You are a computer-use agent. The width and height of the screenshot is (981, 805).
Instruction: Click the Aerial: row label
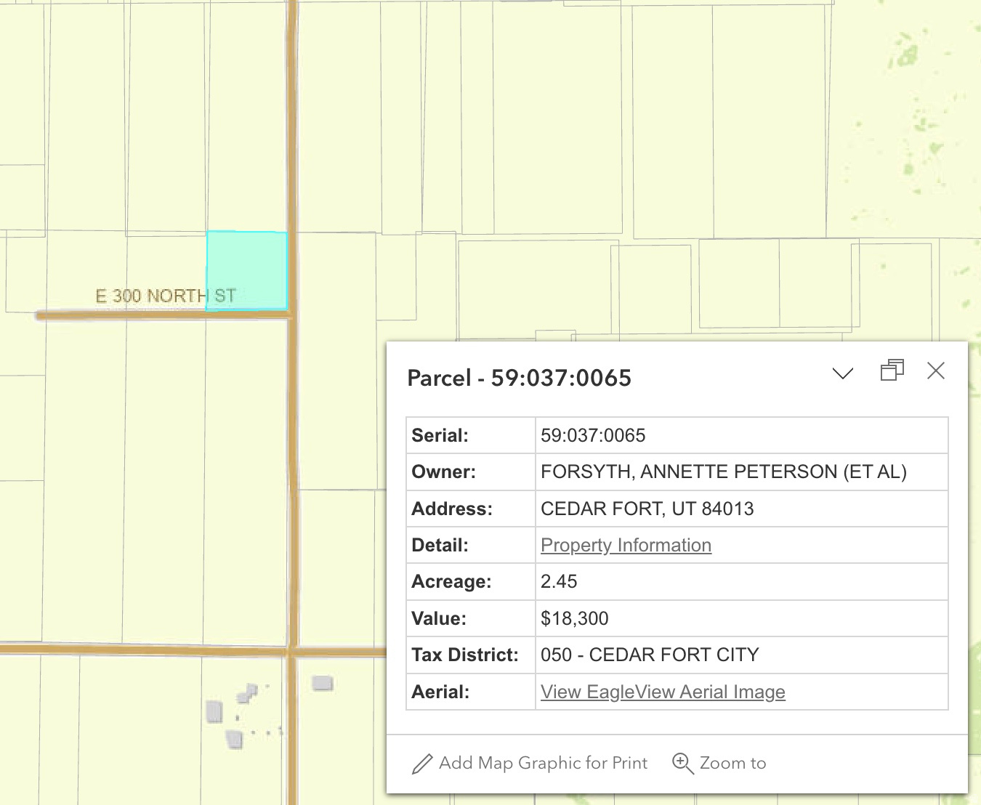(x=440, y=692)
